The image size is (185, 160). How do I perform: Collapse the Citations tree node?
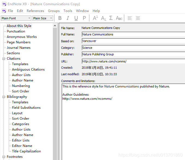pyautogui.click(x=4, y=59)
